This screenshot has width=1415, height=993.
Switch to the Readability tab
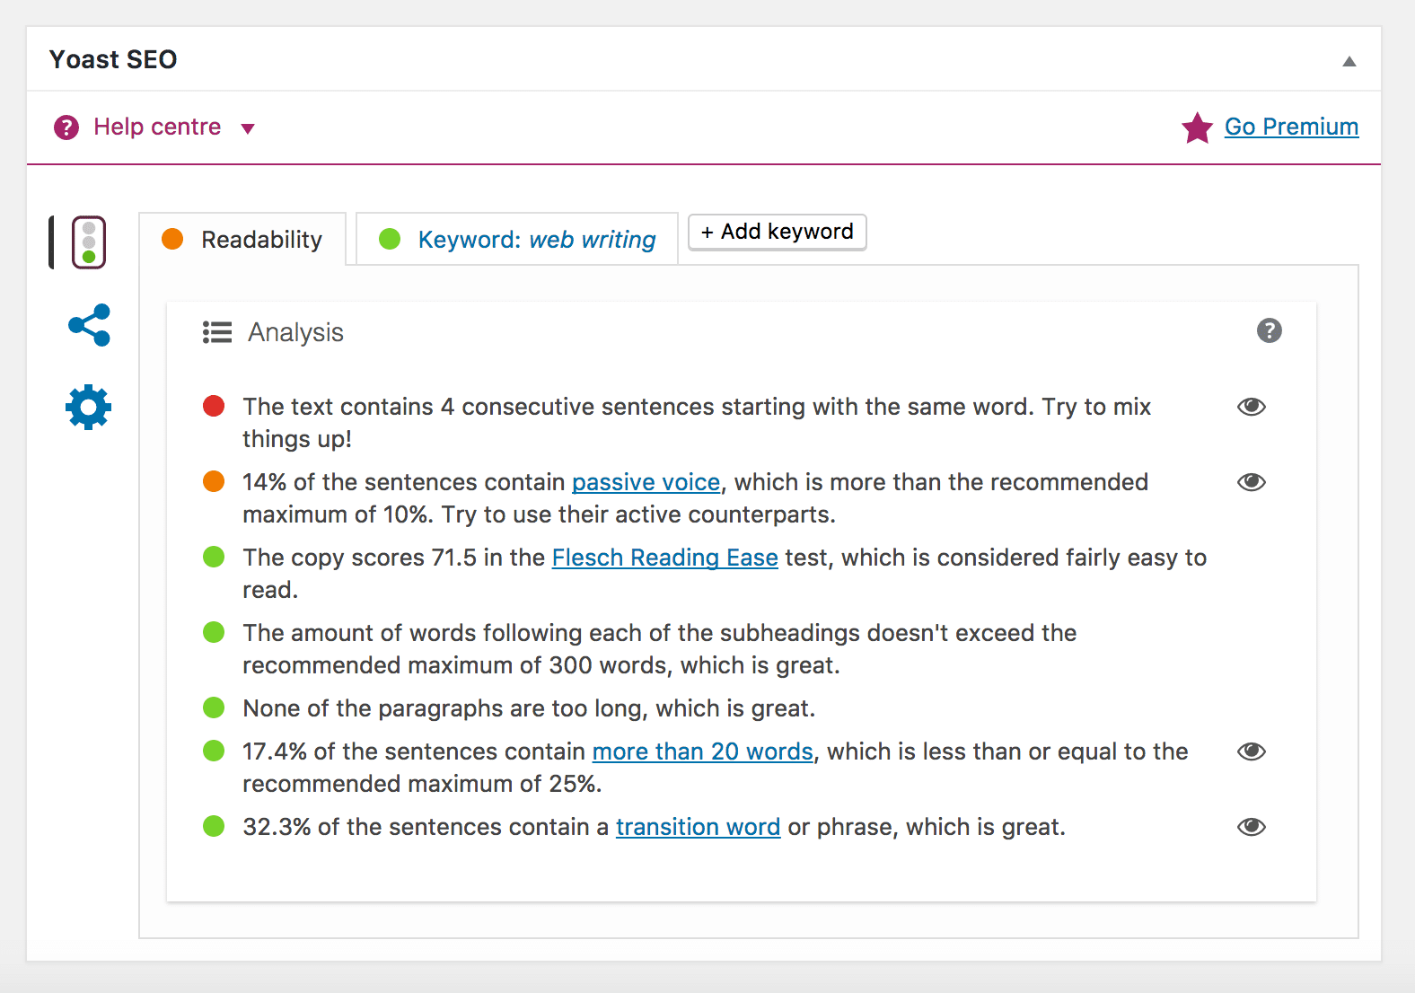(260, 240)
